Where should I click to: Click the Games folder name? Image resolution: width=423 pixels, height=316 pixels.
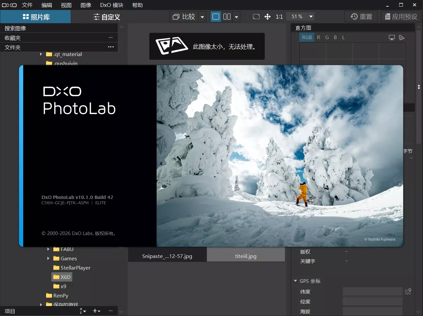[69, 258]
